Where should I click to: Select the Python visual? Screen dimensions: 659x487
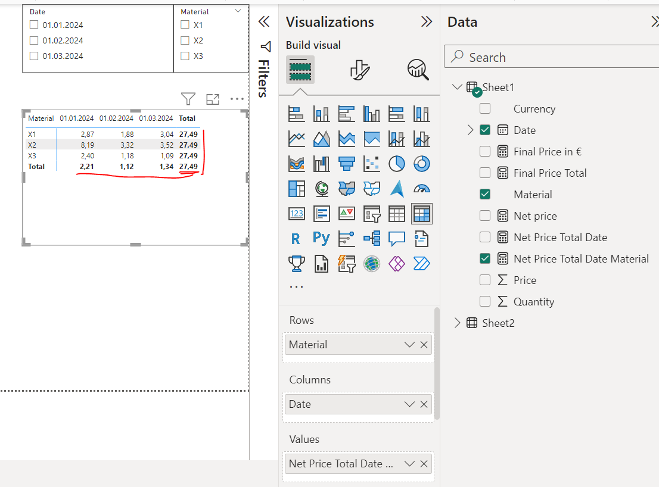point(322,238)
